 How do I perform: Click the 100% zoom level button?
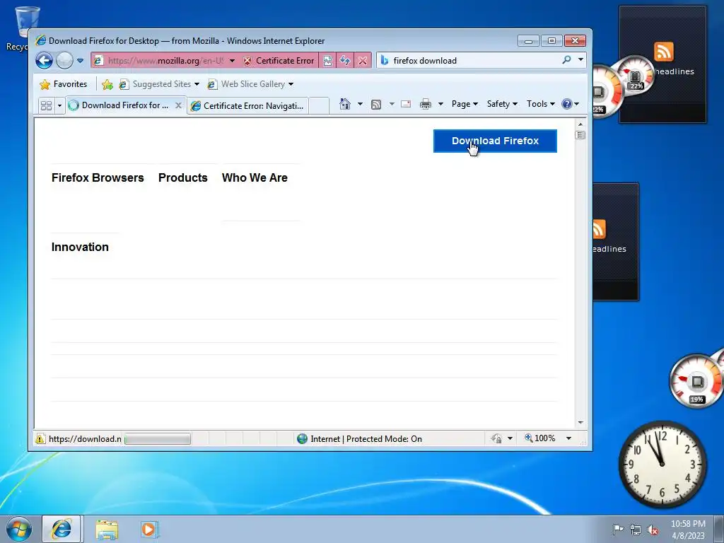[x=539, y=438]
